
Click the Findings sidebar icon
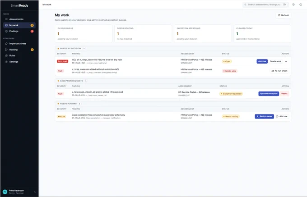[x=6, y=31]
